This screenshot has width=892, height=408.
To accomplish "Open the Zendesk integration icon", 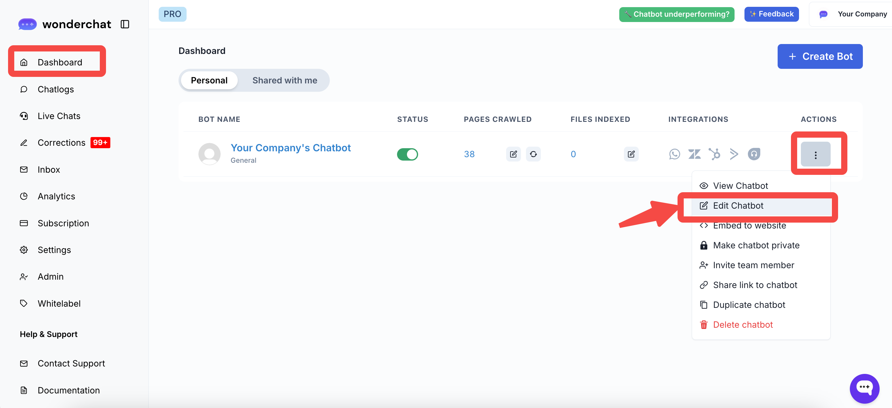I will pyautogui.click(x=694, y=154).
